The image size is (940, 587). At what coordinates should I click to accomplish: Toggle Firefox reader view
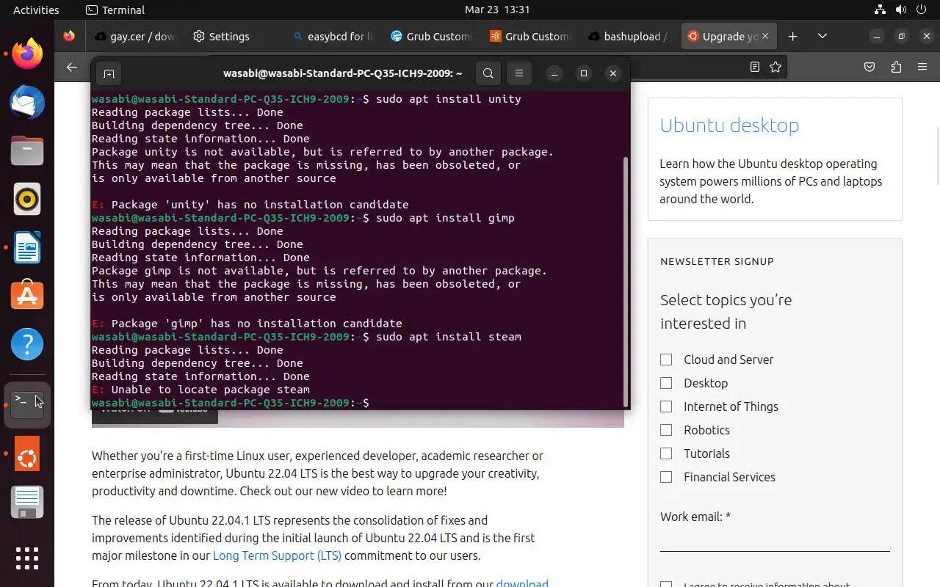point(754,67)
